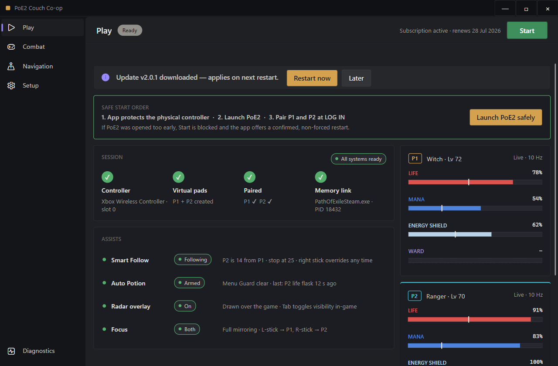Click the Combat gamepad icon

point(11,47)
